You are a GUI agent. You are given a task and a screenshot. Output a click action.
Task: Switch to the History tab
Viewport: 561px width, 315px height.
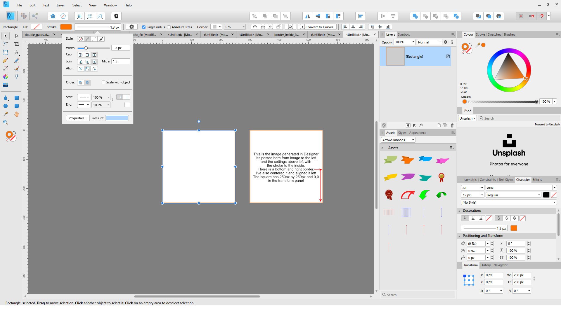pyautogui.click(x=485, y=265)
